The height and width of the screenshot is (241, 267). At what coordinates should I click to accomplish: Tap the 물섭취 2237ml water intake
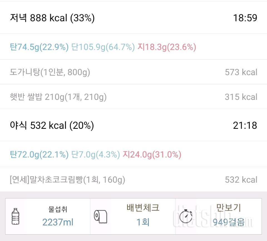58,216
